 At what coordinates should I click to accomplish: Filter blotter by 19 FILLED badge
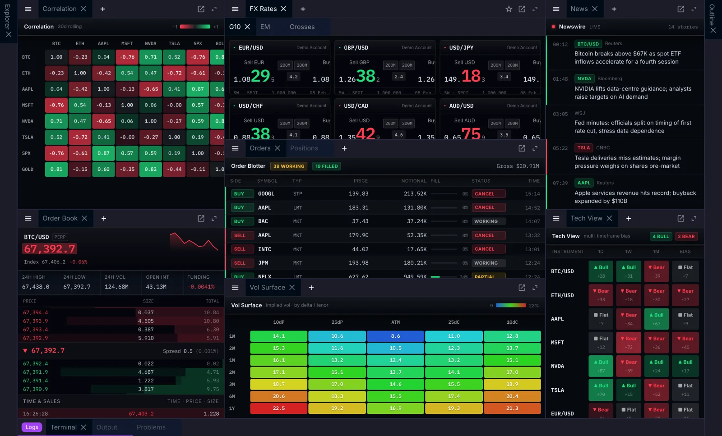pyautogui.click(x=327, y=166)
